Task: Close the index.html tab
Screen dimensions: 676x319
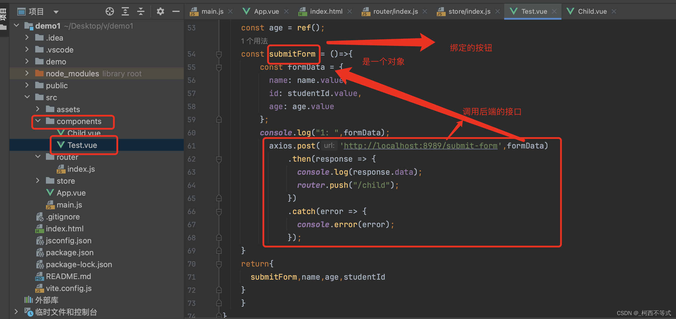Action: point(350,11)
